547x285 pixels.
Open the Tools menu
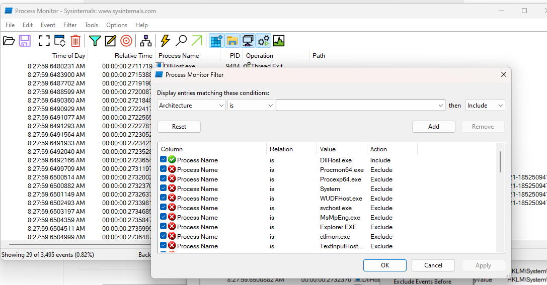[x=91, y=25]
